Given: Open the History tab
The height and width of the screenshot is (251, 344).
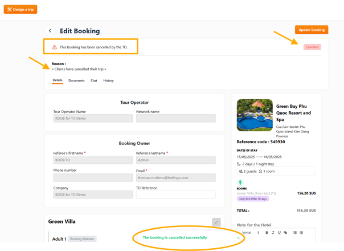Looking at the screenshot, I should coord(108,80).
